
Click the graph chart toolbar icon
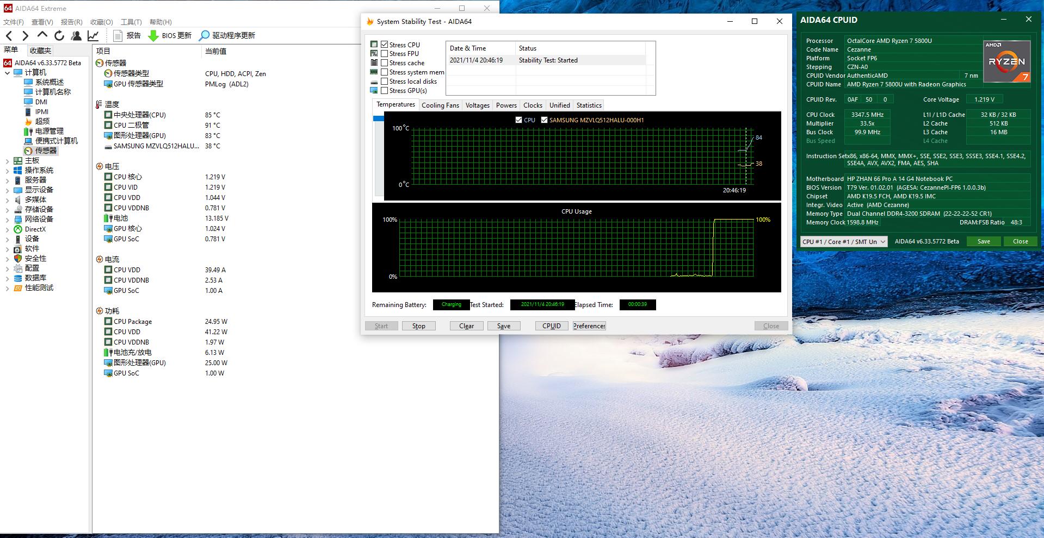pos(94,36)
